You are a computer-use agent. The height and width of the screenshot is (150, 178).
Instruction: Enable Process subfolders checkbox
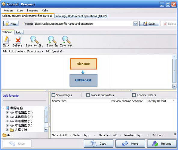pyautogui.click(x=88, y=95)
